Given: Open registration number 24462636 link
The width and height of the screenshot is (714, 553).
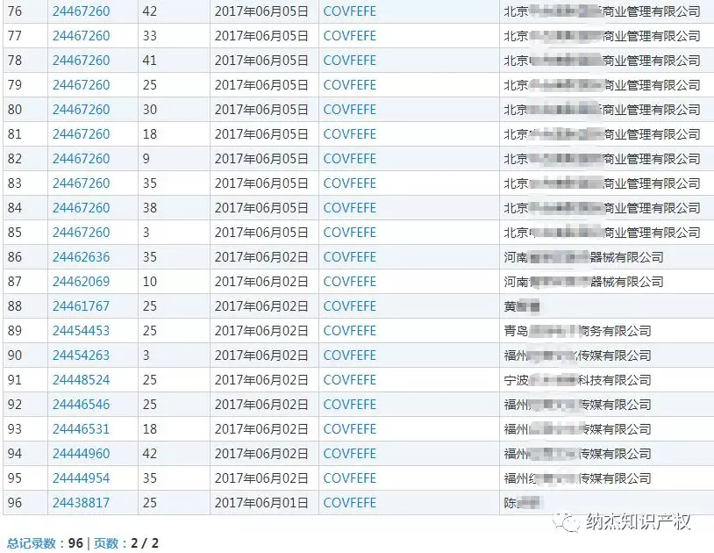Looking at the screenshot, I should point(81,257).
